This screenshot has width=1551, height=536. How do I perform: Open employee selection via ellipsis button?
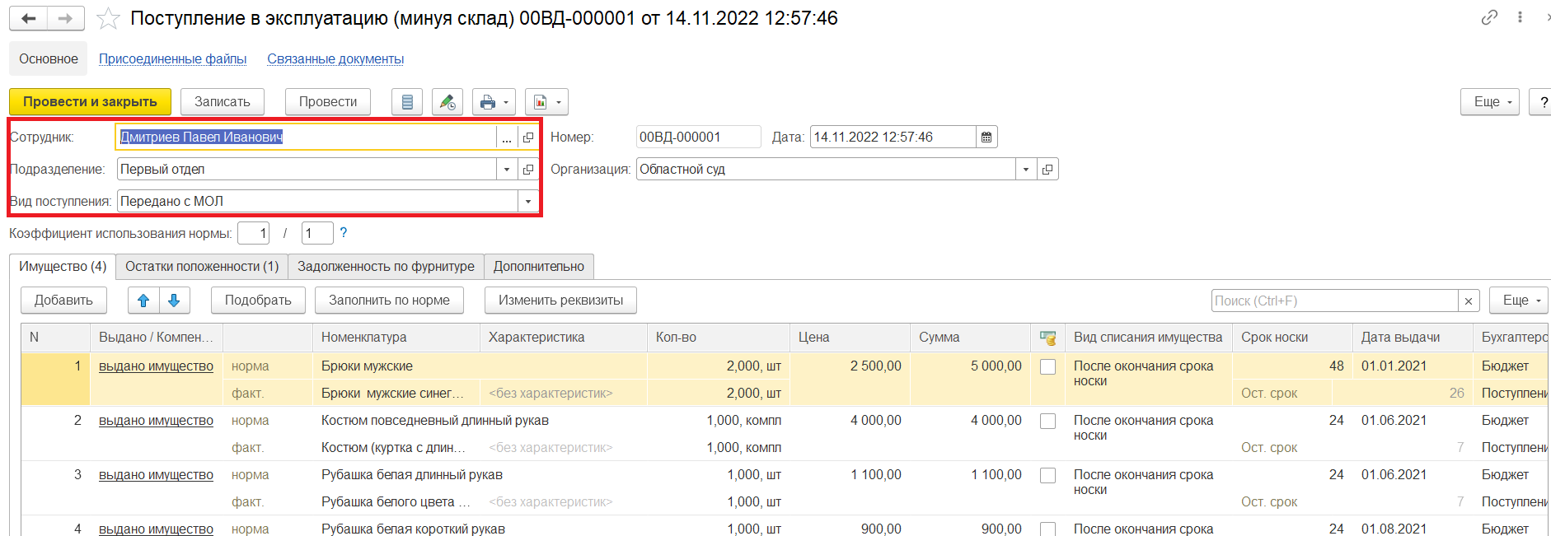point(507,137)
